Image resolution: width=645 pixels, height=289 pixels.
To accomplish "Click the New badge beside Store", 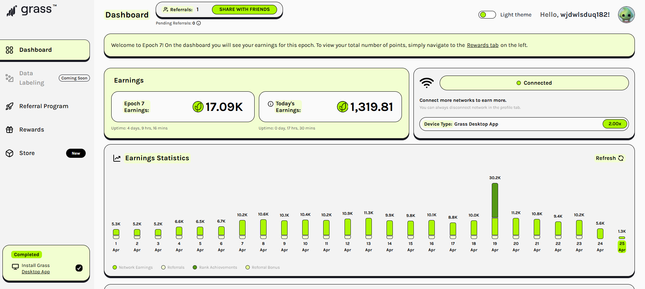I will click(x=76, y=153).
